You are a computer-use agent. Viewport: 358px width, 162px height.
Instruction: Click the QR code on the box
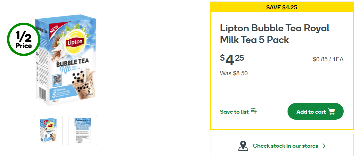coord(57,80)
